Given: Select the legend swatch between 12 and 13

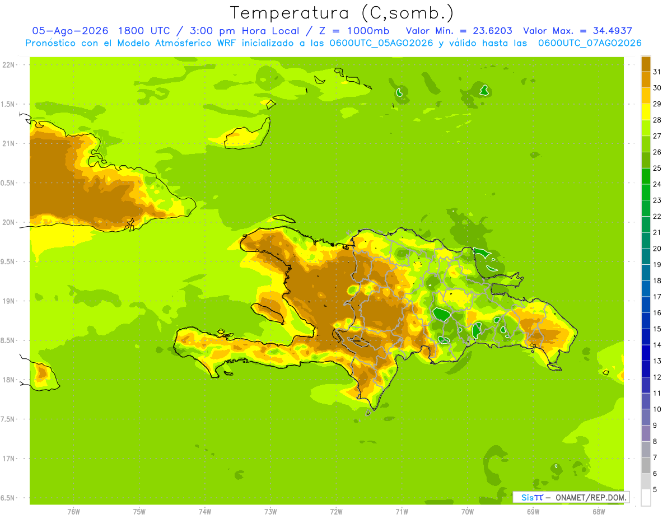Looking at the screenshot, I should point(646,369).
